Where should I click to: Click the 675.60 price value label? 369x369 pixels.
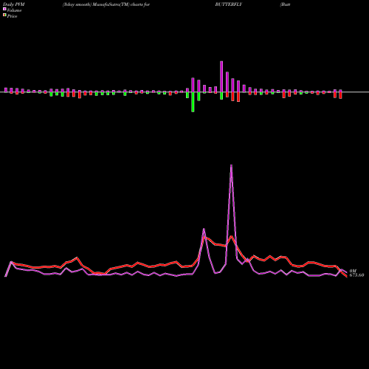tap(356, 275)
